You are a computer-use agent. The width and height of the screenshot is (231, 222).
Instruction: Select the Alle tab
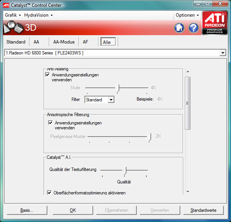[x=108, y=42]
